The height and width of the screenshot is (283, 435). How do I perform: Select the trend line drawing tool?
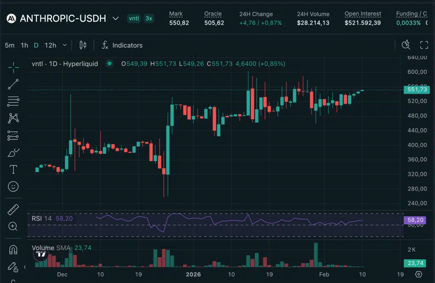(13, 84)
